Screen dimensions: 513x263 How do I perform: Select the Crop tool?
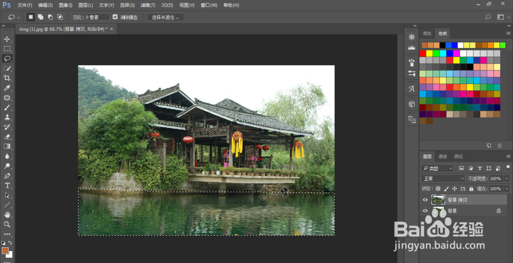7,78
